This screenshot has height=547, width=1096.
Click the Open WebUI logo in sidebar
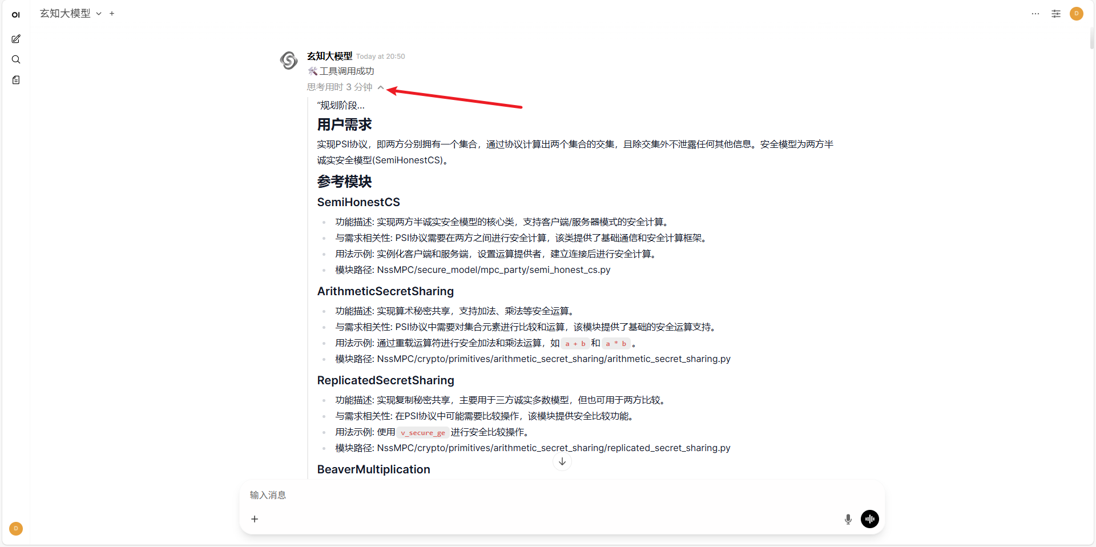pos(16,15)
